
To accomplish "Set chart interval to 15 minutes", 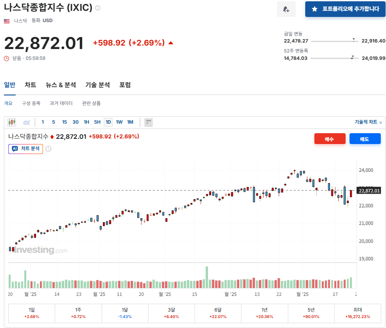I will (x=65, y=122).
